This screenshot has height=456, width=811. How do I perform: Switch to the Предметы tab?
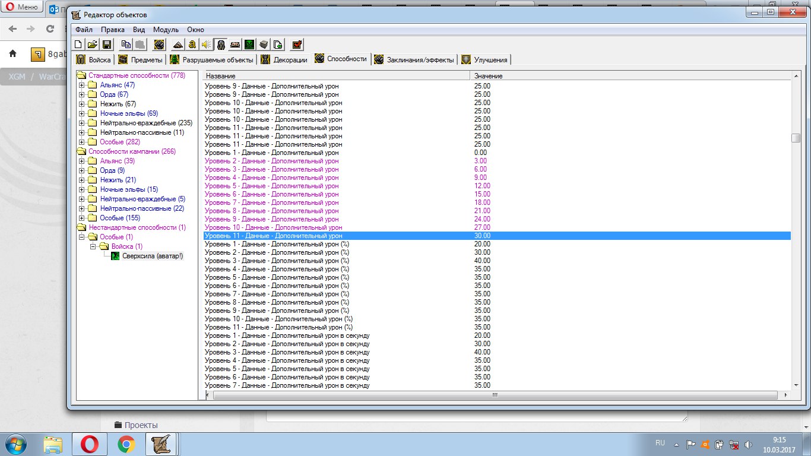point(141,59)
